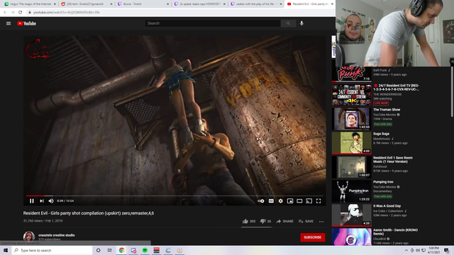
Task: Dislike the video with thumbs down
Action: point(265,221)
